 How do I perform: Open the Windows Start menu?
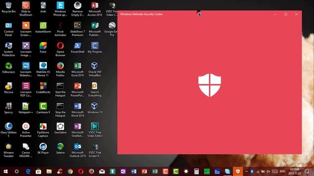pos(5,172)
